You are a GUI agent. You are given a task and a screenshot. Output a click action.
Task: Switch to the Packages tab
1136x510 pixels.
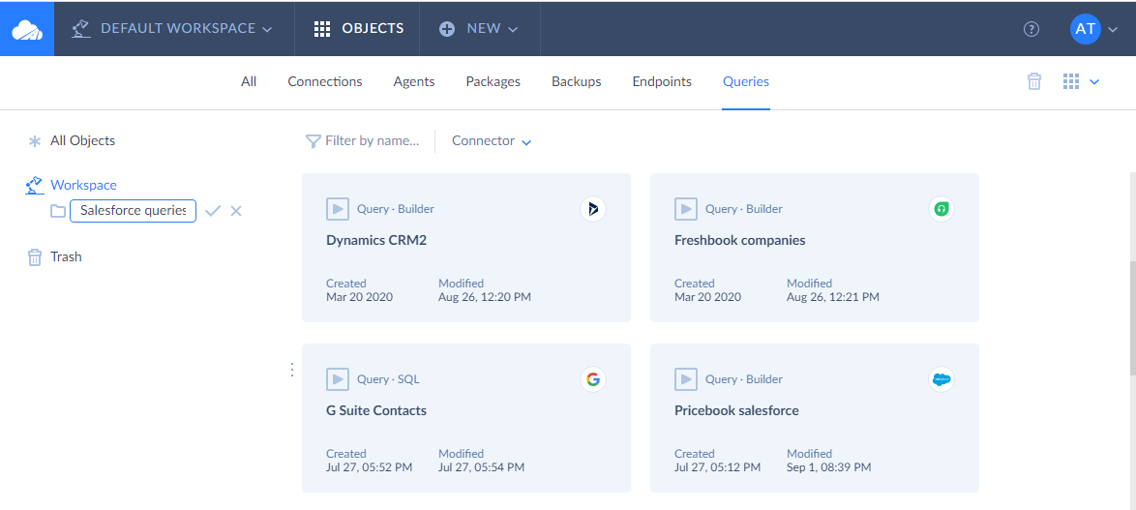[493, 82]
